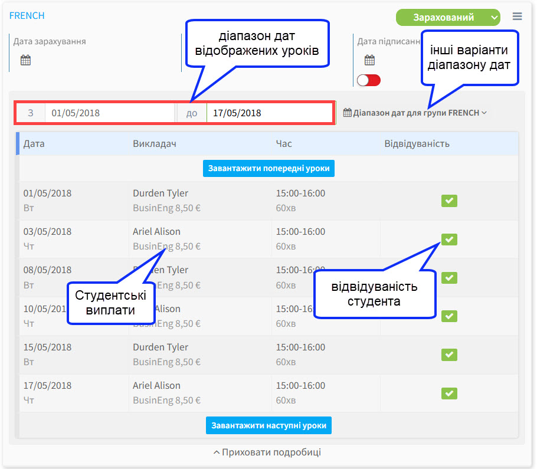Image resolution: width=537 pixels, height=469 pixels.
Task: Click the end date field 17/05/2018
Action: [x=269, y=113]
